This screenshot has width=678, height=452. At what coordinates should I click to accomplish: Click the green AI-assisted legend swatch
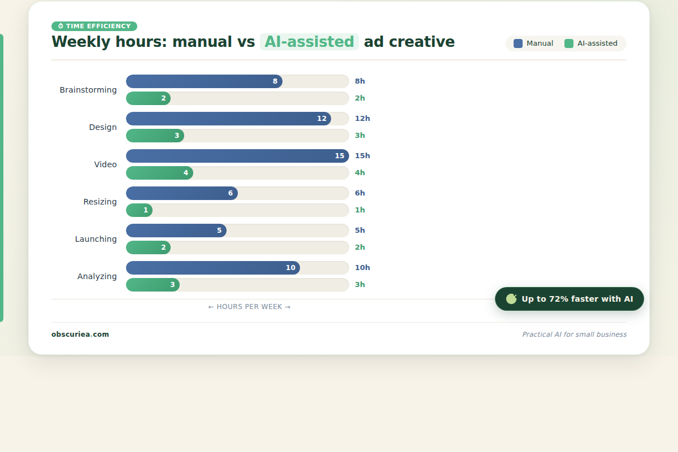[569, 44]
